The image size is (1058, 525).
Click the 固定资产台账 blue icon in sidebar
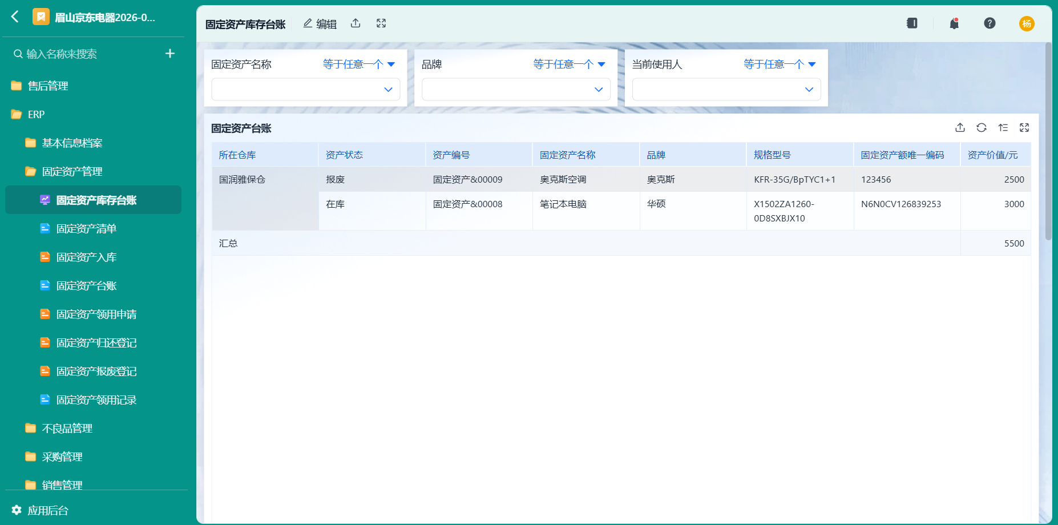pos(45,285)
